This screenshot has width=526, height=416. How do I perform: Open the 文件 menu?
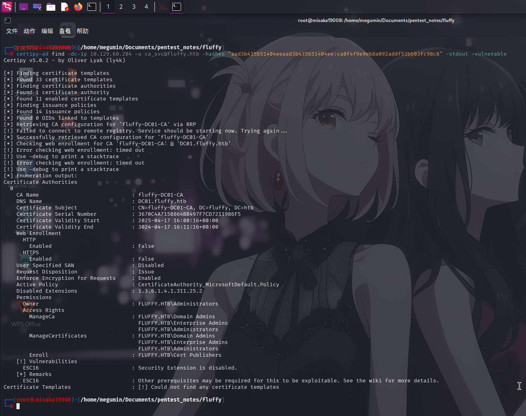12,31
